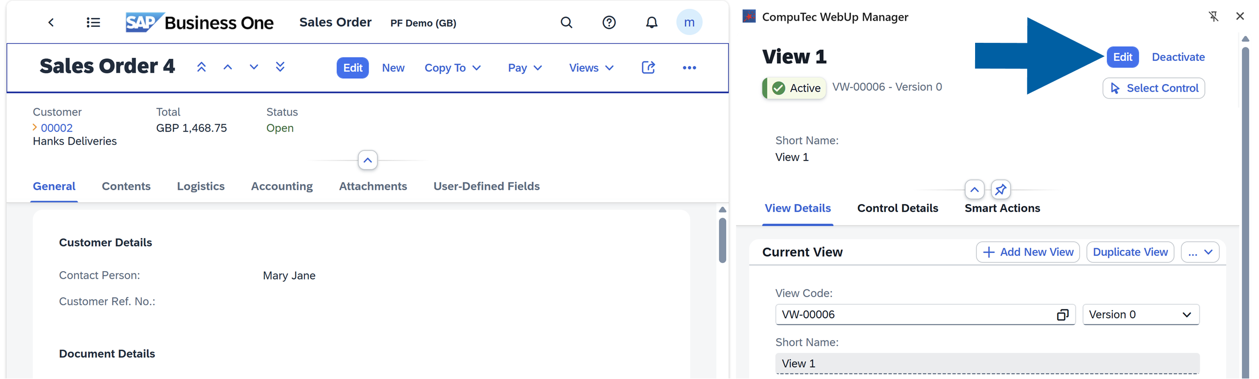This screenshot has height=379, width=1259.
Task: Open the View Details tab
Action: [x=798, y=208]
